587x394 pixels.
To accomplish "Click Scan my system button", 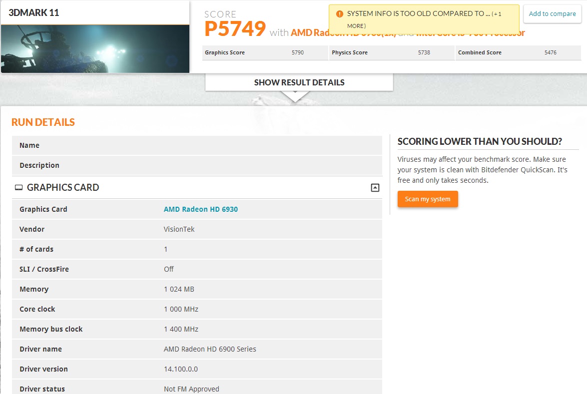I will pyautogui.click(x=428, y=199).
